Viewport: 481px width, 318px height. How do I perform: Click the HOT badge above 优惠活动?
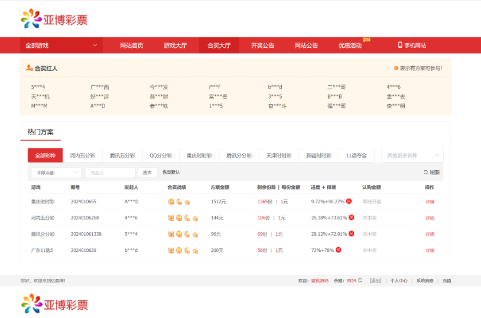pyautogui.click(x=366, y=40)
